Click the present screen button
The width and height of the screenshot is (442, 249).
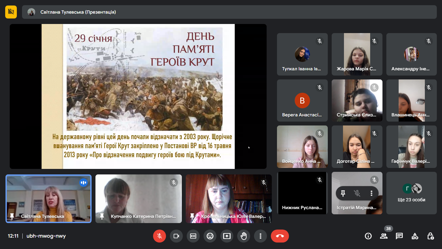tap(227, 236)
